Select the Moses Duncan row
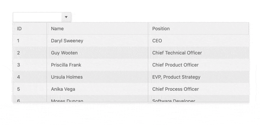Screen dimensions: 260x125 click(x=131, y=99)
